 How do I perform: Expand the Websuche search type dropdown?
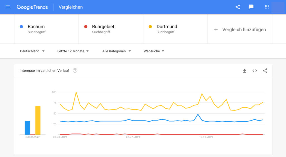click(x=154, y=51)
